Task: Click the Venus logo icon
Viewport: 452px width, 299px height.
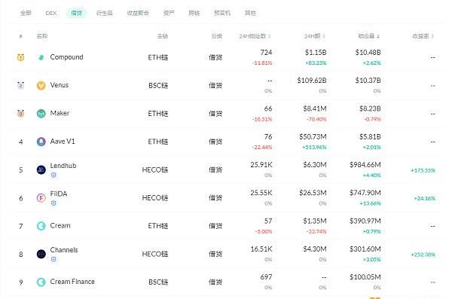Action: pos(41,85)
